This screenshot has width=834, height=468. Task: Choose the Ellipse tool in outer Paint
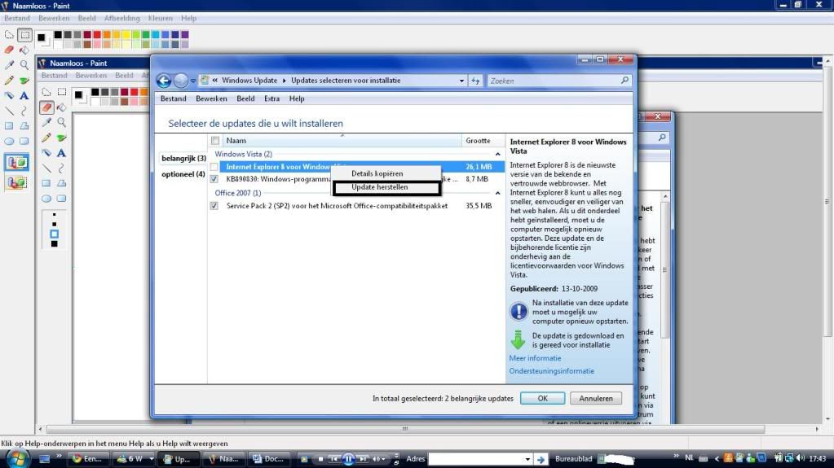click(9, 142)
